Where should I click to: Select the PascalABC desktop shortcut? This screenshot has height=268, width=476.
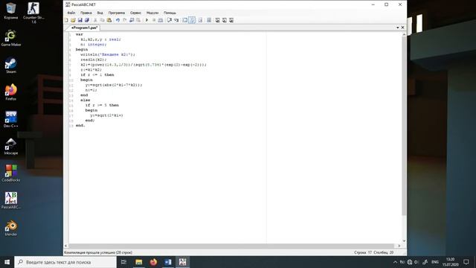point(11,200)
